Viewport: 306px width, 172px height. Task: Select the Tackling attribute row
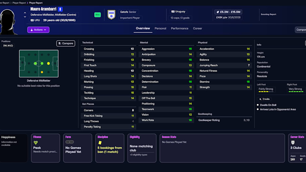(108, 93)
